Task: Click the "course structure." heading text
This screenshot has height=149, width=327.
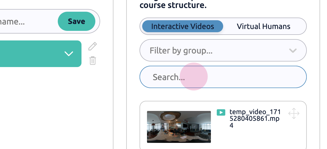Action: tap(173, 5)
